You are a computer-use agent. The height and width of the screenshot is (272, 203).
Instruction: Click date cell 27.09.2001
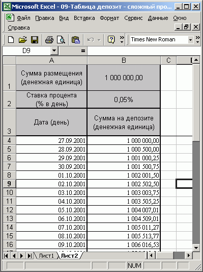point(51,140)
